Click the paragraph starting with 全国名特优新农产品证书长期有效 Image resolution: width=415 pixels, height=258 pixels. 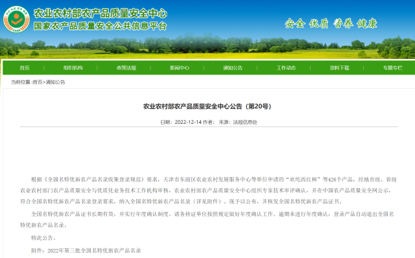207,220
